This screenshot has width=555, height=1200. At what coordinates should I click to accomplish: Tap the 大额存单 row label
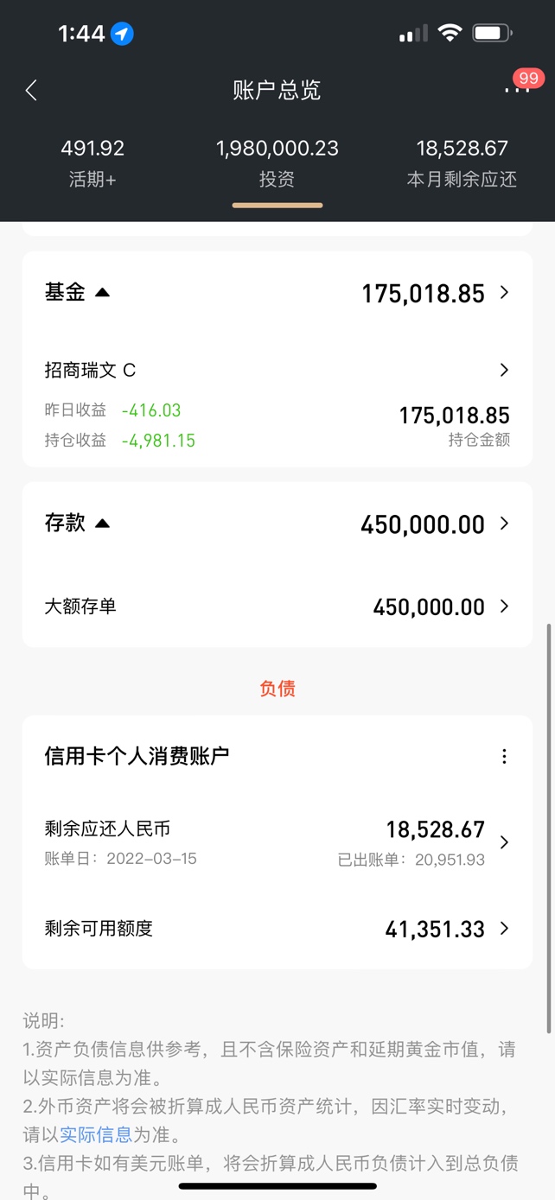point(80,606)
